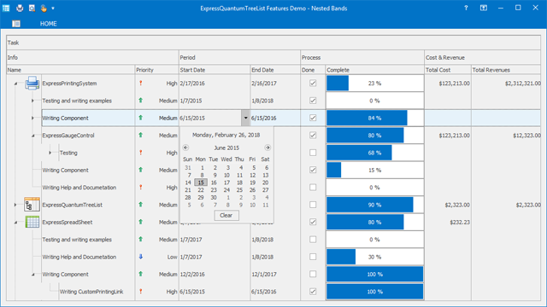Viewport: 547px width, 307px height.
Task: Click the ExpressPrintingSystem printer icon
Action: [x=32, y=84]
